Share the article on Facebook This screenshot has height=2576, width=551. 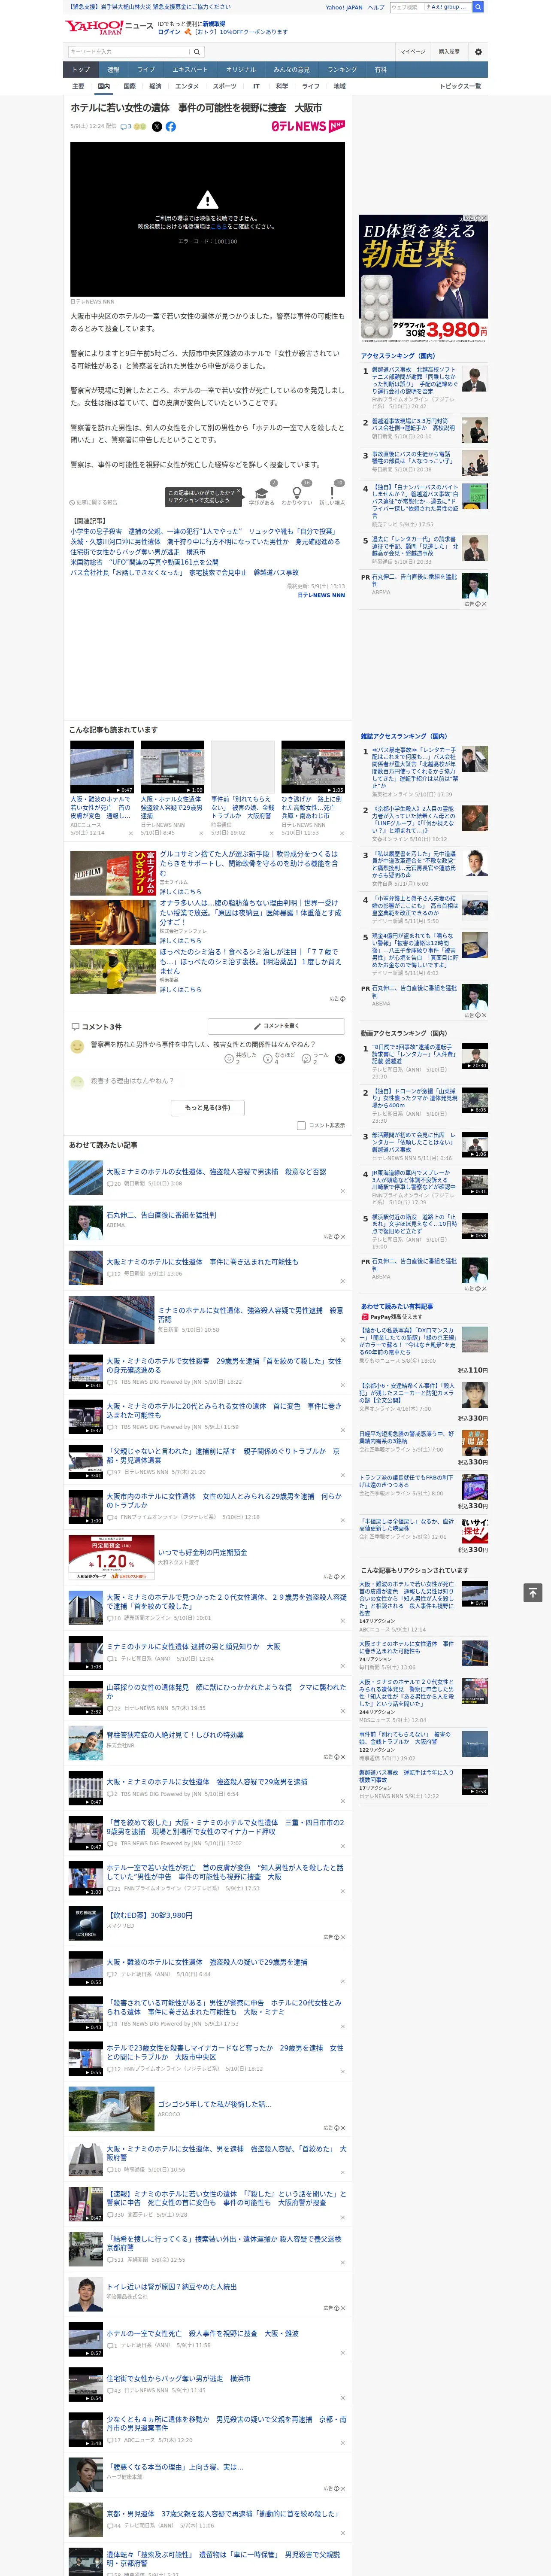(170, 127)
